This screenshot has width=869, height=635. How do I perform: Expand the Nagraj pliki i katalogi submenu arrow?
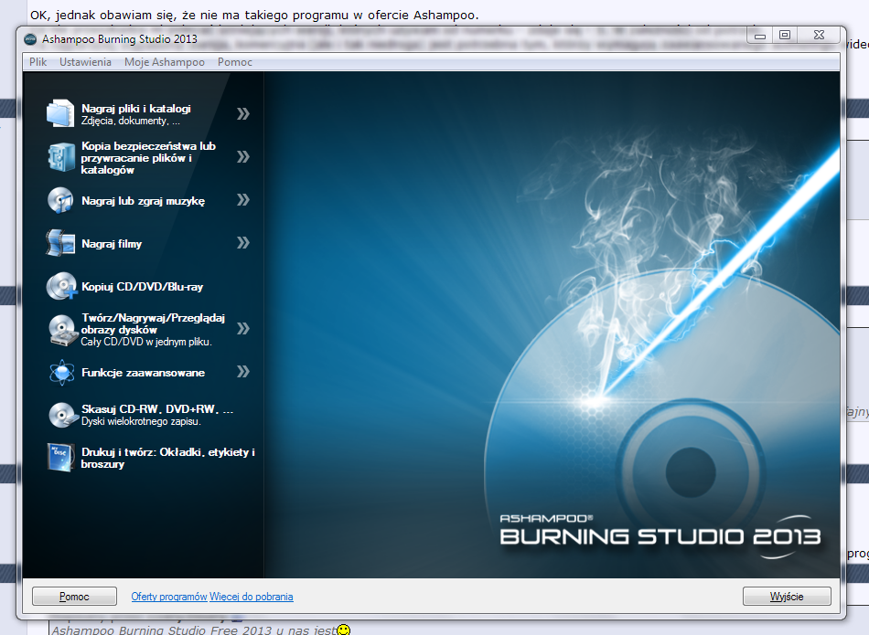click(x=243, y=113)
